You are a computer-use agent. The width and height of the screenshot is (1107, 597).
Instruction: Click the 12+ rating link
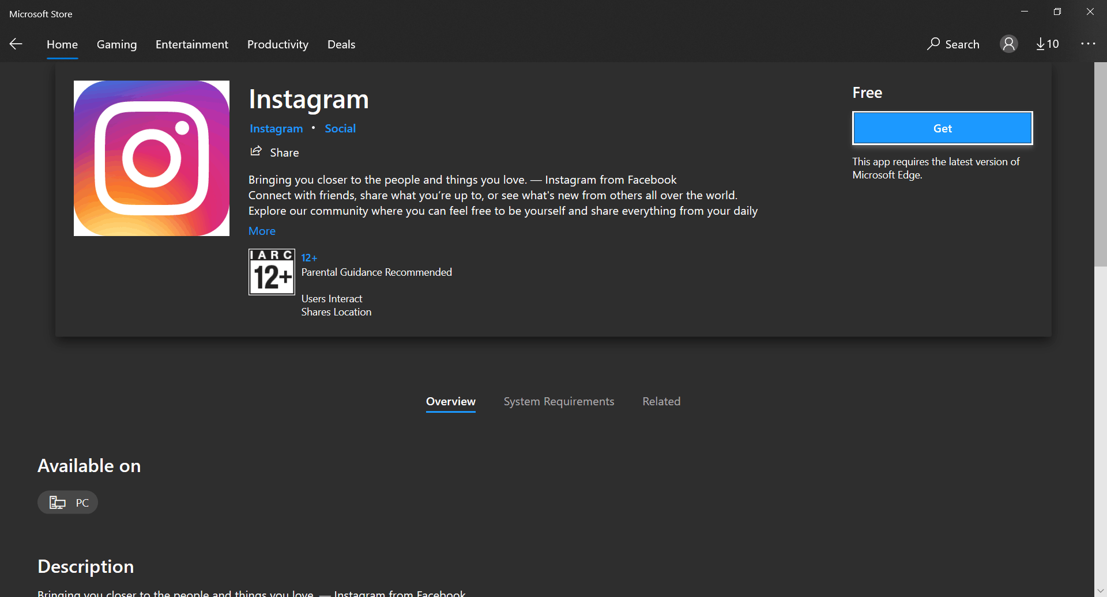pyautogui.click(x=309, y=258)
